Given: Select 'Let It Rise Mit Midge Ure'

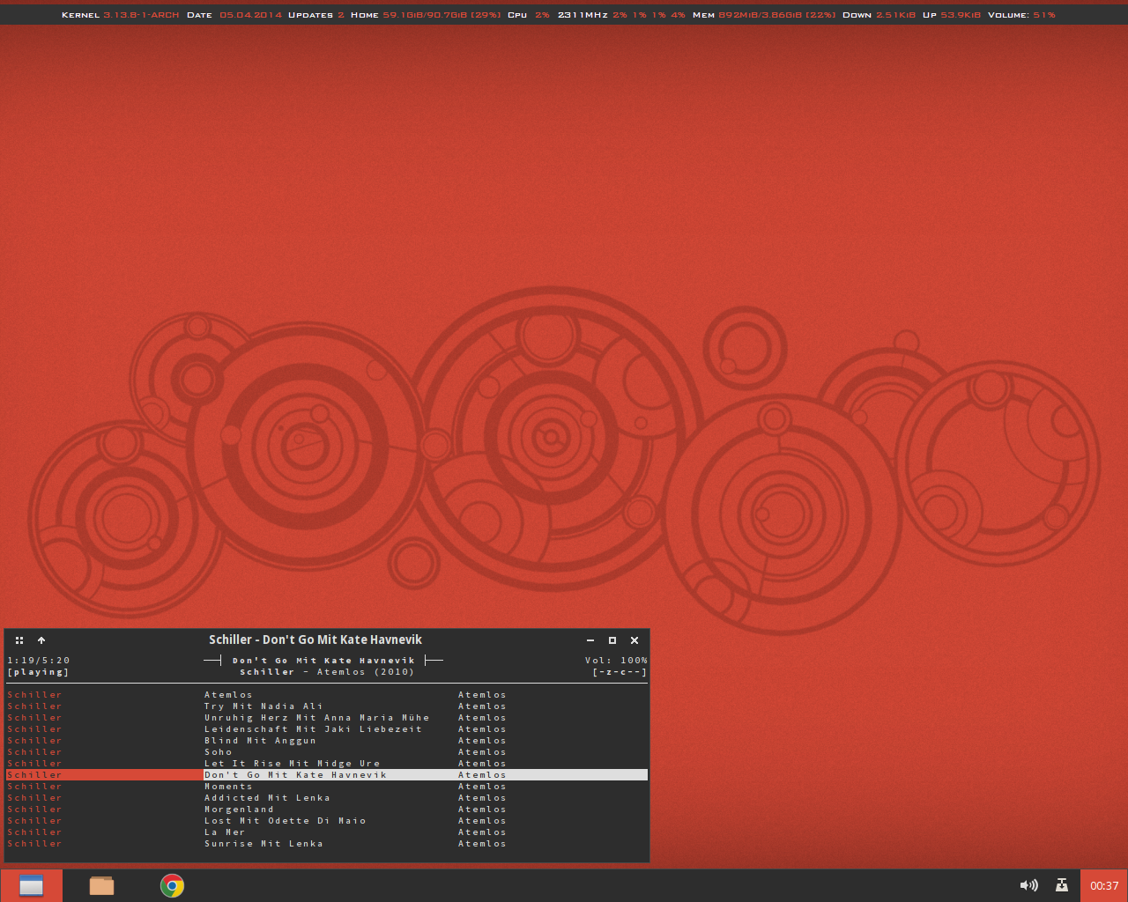Looking at the screenshot, I should [327, 764].
